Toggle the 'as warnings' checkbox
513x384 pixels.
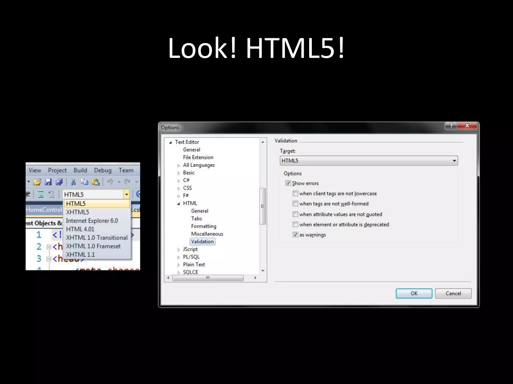(x=295, y=235)
